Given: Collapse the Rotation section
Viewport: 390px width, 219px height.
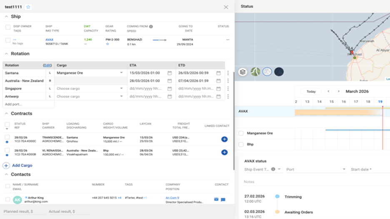Looking at the screenshot, I should tap(7, 54).
